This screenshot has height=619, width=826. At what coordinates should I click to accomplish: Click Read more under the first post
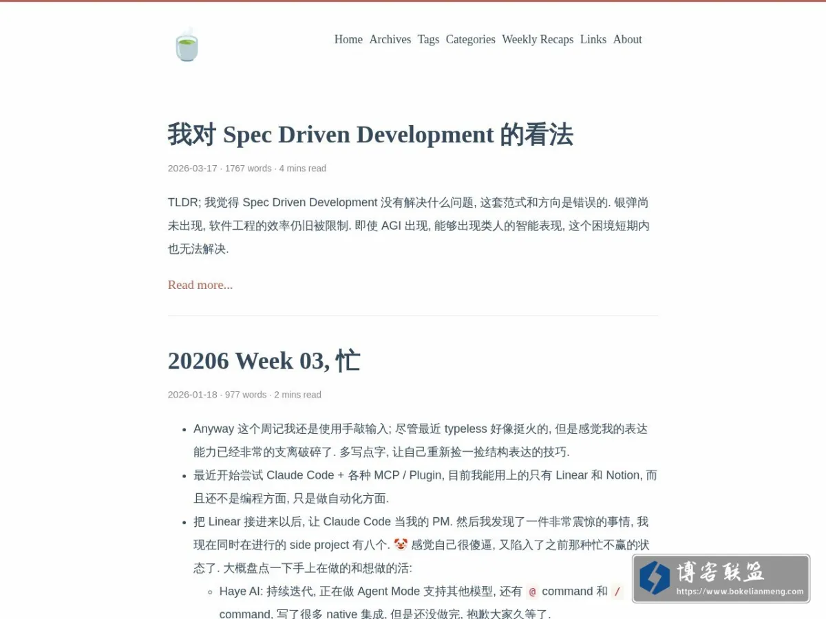pyautogui.click(x=200, y=285)
